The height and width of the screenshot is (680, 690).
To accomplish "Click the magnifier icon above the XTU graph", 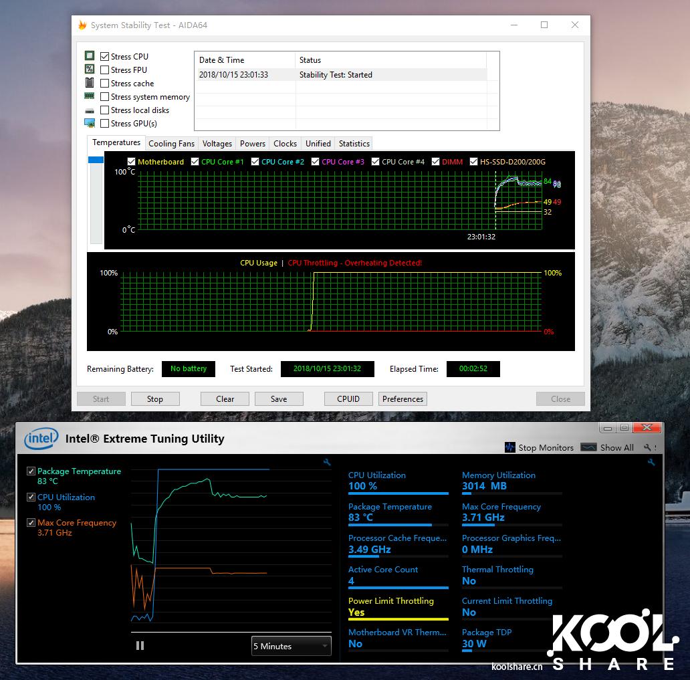I will pos(326,462).
